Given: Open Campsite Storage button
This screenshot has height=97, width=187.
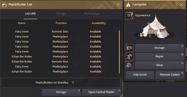Looking at the screenshot, I should pos(159,48).
